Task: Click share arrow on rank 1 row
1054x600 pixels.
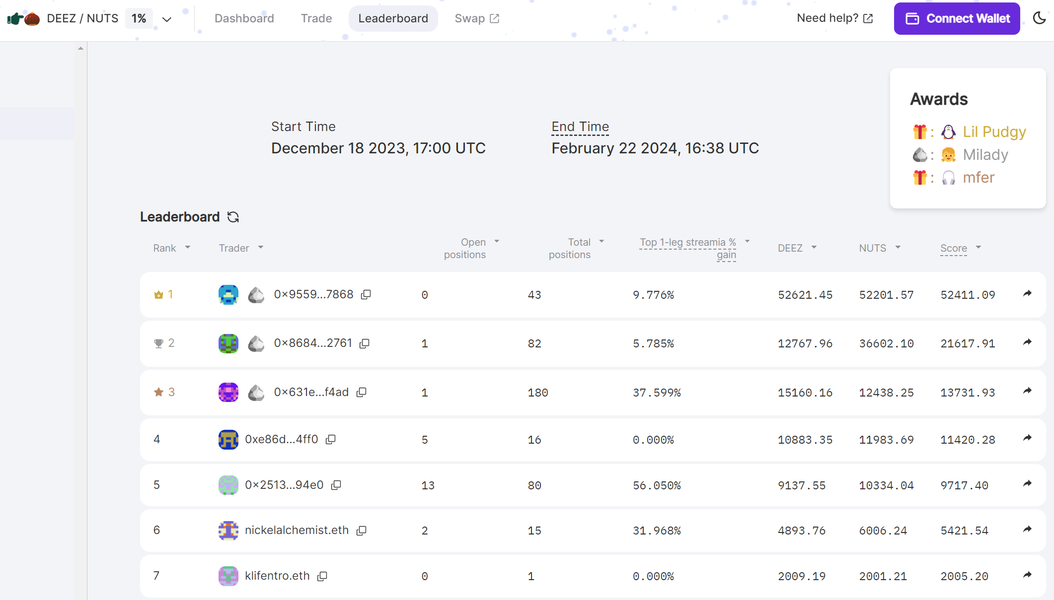Action: [1027, 294]
